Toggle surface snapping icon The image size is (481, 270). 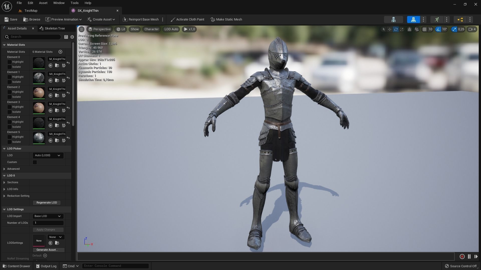[417, 29]
